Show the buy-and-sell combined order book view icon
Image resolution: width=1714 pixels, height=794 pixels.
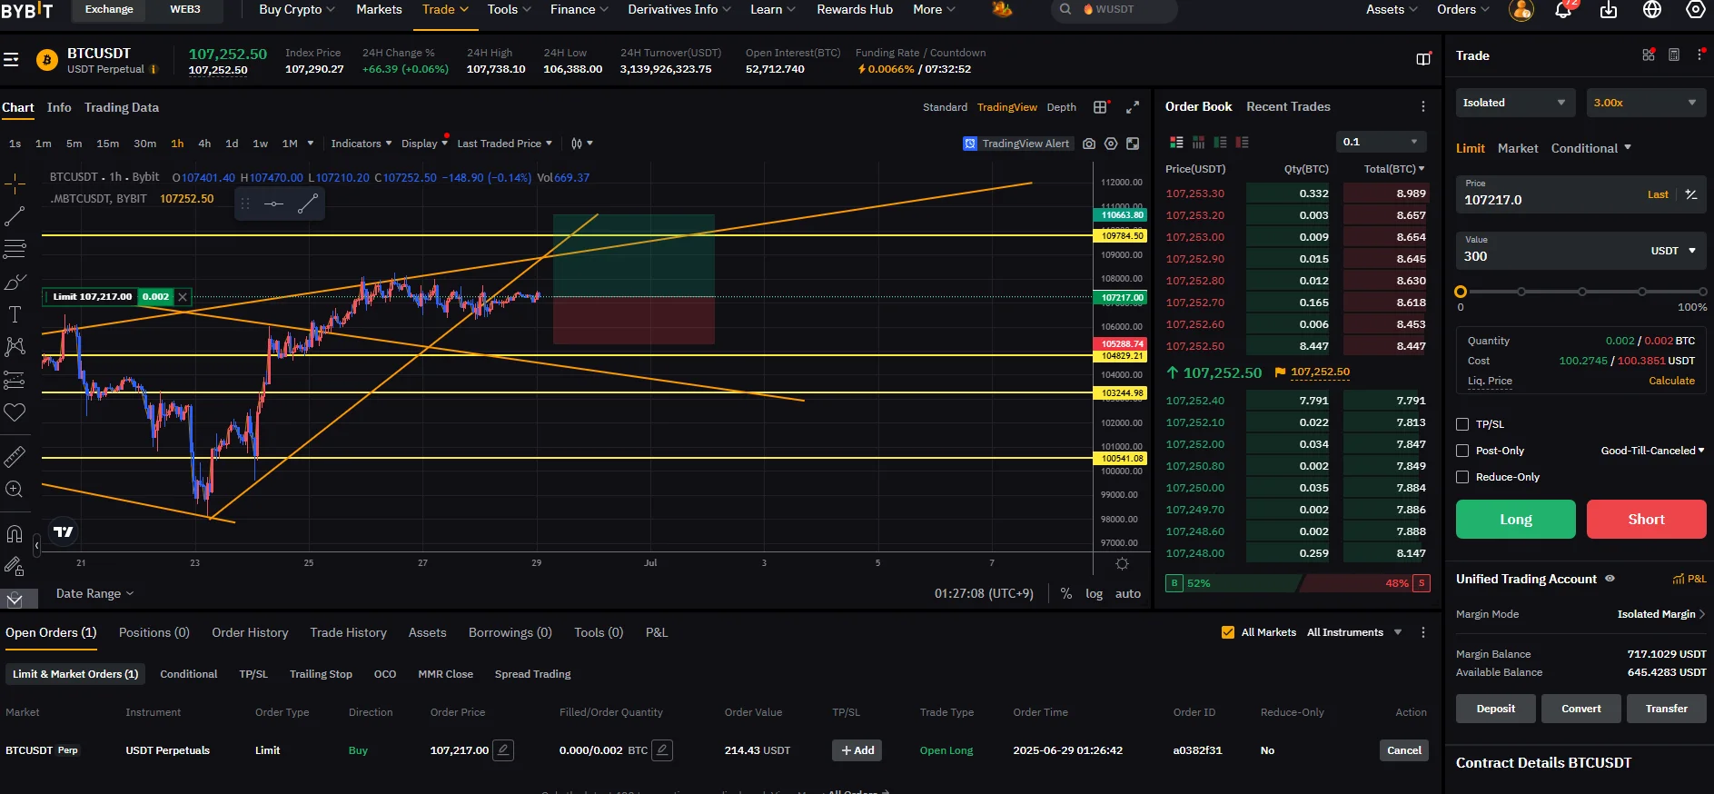pyautogui.click(x=1176, y=143)
